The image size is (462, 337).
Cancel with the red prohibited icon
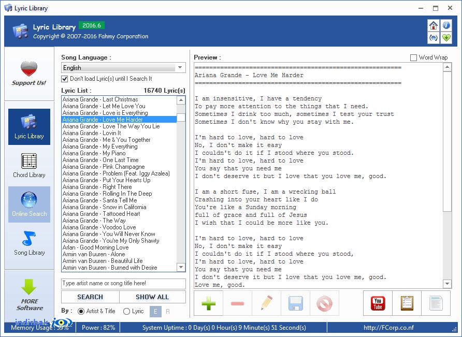[x=324, y=303]
